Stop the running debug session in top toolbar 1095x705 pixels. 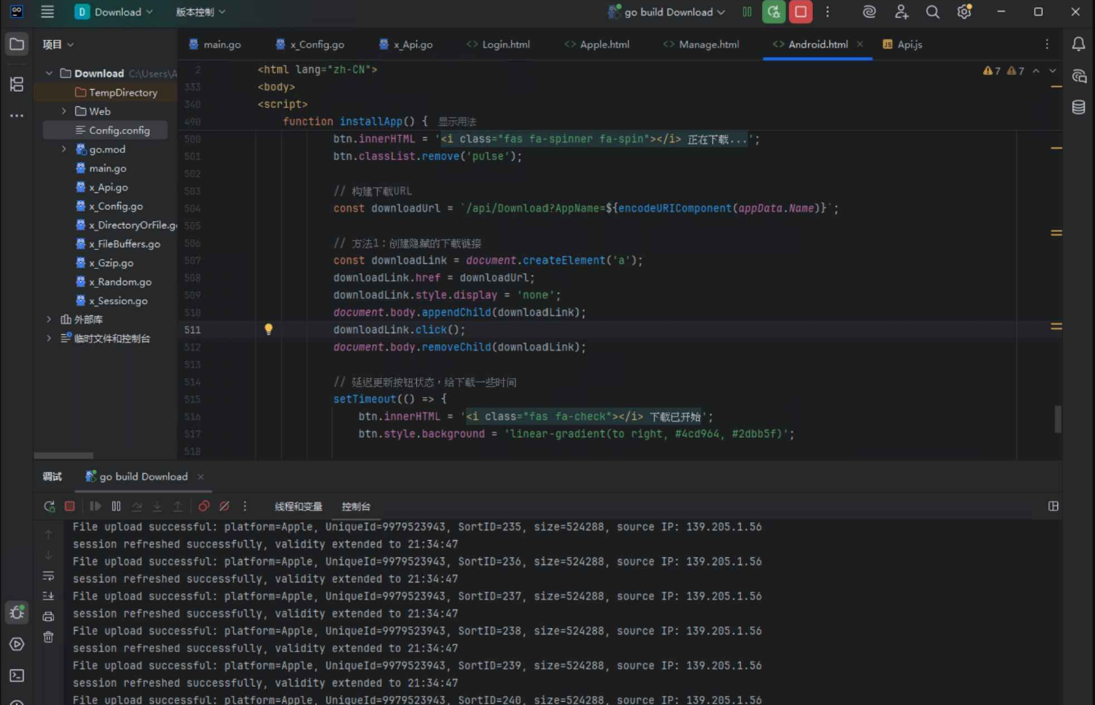801,12
